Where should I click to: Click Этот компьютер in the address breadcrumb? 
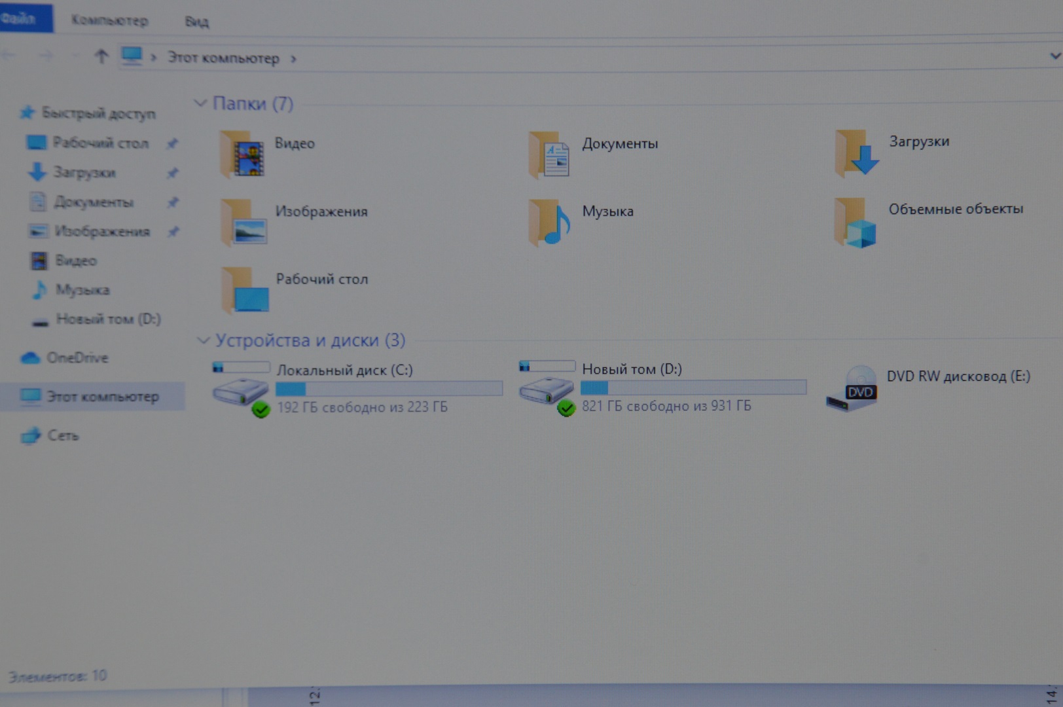(223, 58)
